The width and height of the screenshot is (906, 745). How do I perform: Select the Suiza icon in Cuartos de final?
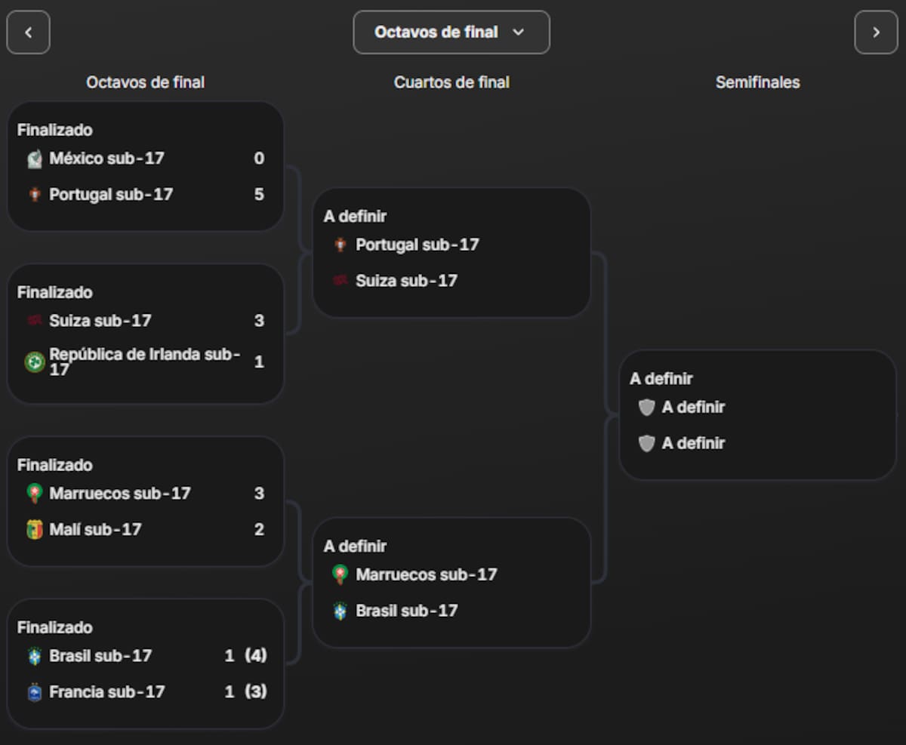tap(340, 280)
